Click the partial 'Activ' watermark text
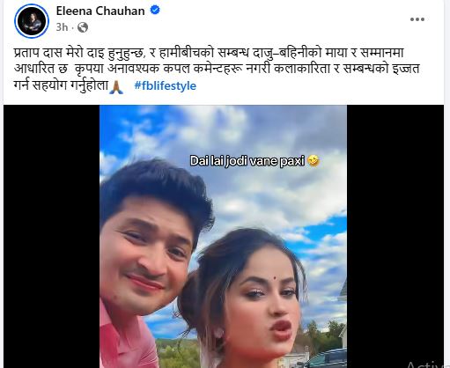This screenshot has height=368, width=450. tap(425, 364)
